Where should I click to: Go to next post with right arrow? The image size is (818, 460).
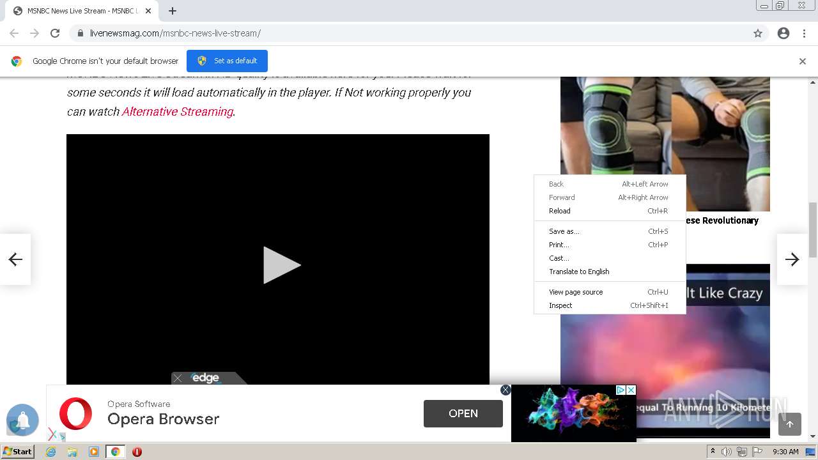coord(792,259)
